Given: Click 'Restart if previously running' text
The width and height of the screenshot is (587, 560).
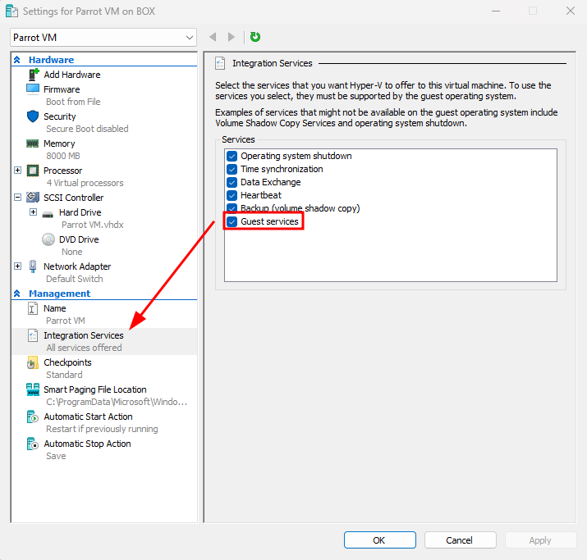Looking at the screenshot, I should tap(102, 429).
